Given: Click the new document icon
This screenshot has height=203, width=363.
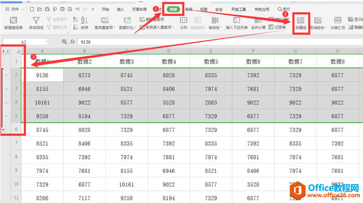Looking at the screenshot, I should coord(32,9).
